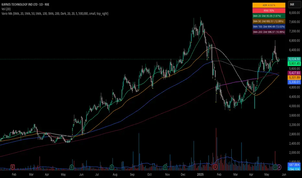Click the 587.88K volume label
The width and height of the screenshot is (302, 178).
coord(294,165)
